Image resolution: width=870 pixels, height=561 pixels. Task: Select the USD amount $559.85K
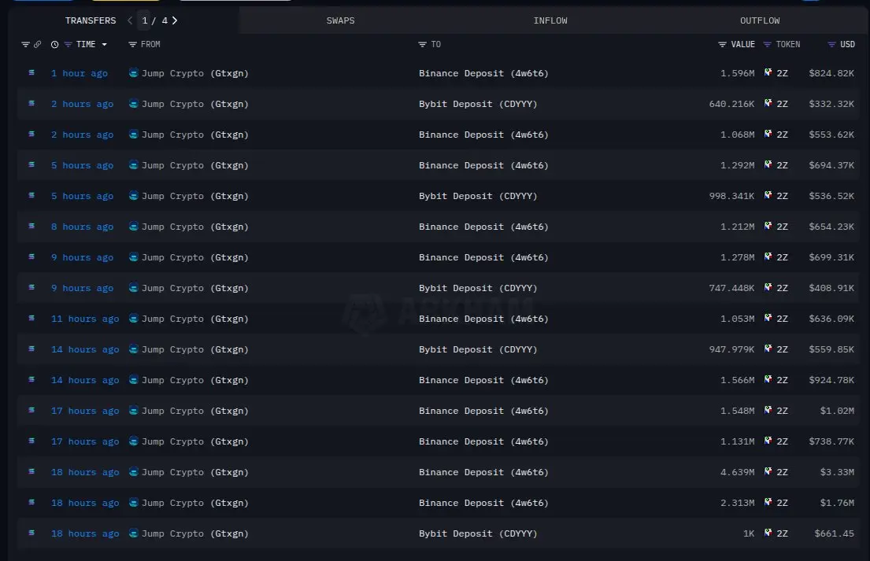831,349
